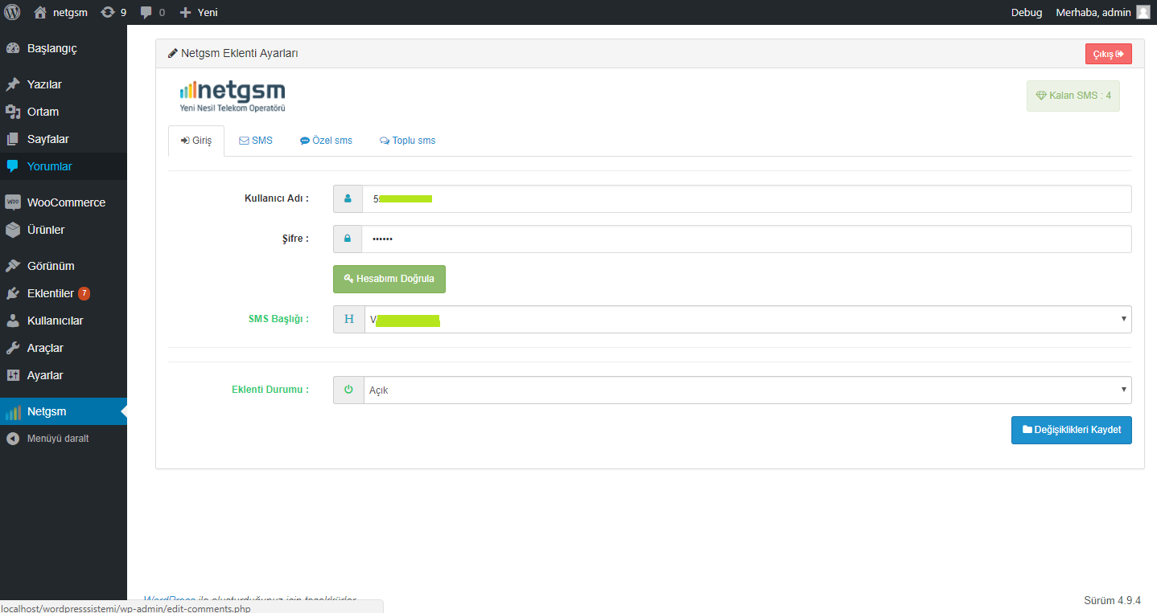This screenshot has height=613, width=1157.
Task: Switch to the Toplu sms tab
Action: [x=407, y=141]
